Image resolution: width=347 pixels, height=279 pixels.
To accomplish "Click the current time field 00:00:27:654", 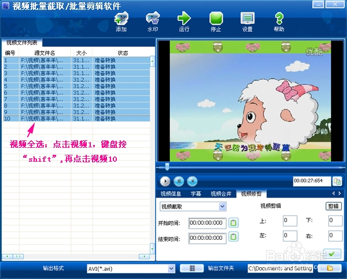I will [x=312, y=181].
